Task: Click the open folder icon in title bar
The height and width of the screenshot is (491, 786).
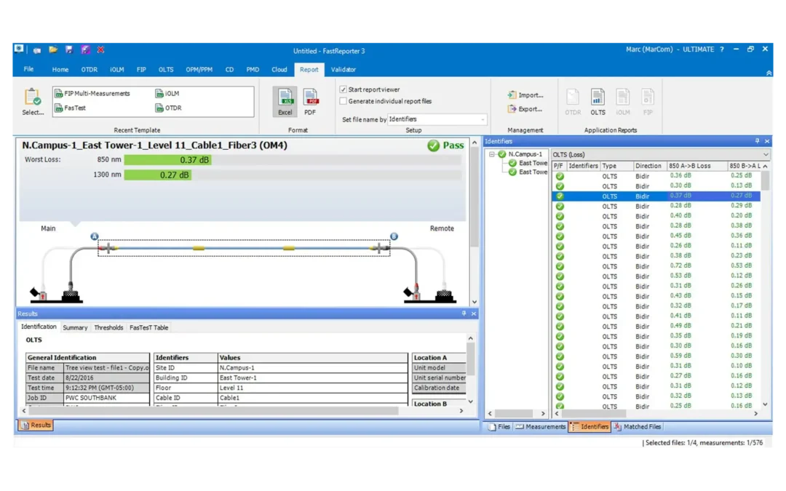Action: pyautogui.click(x=53, y=49)
